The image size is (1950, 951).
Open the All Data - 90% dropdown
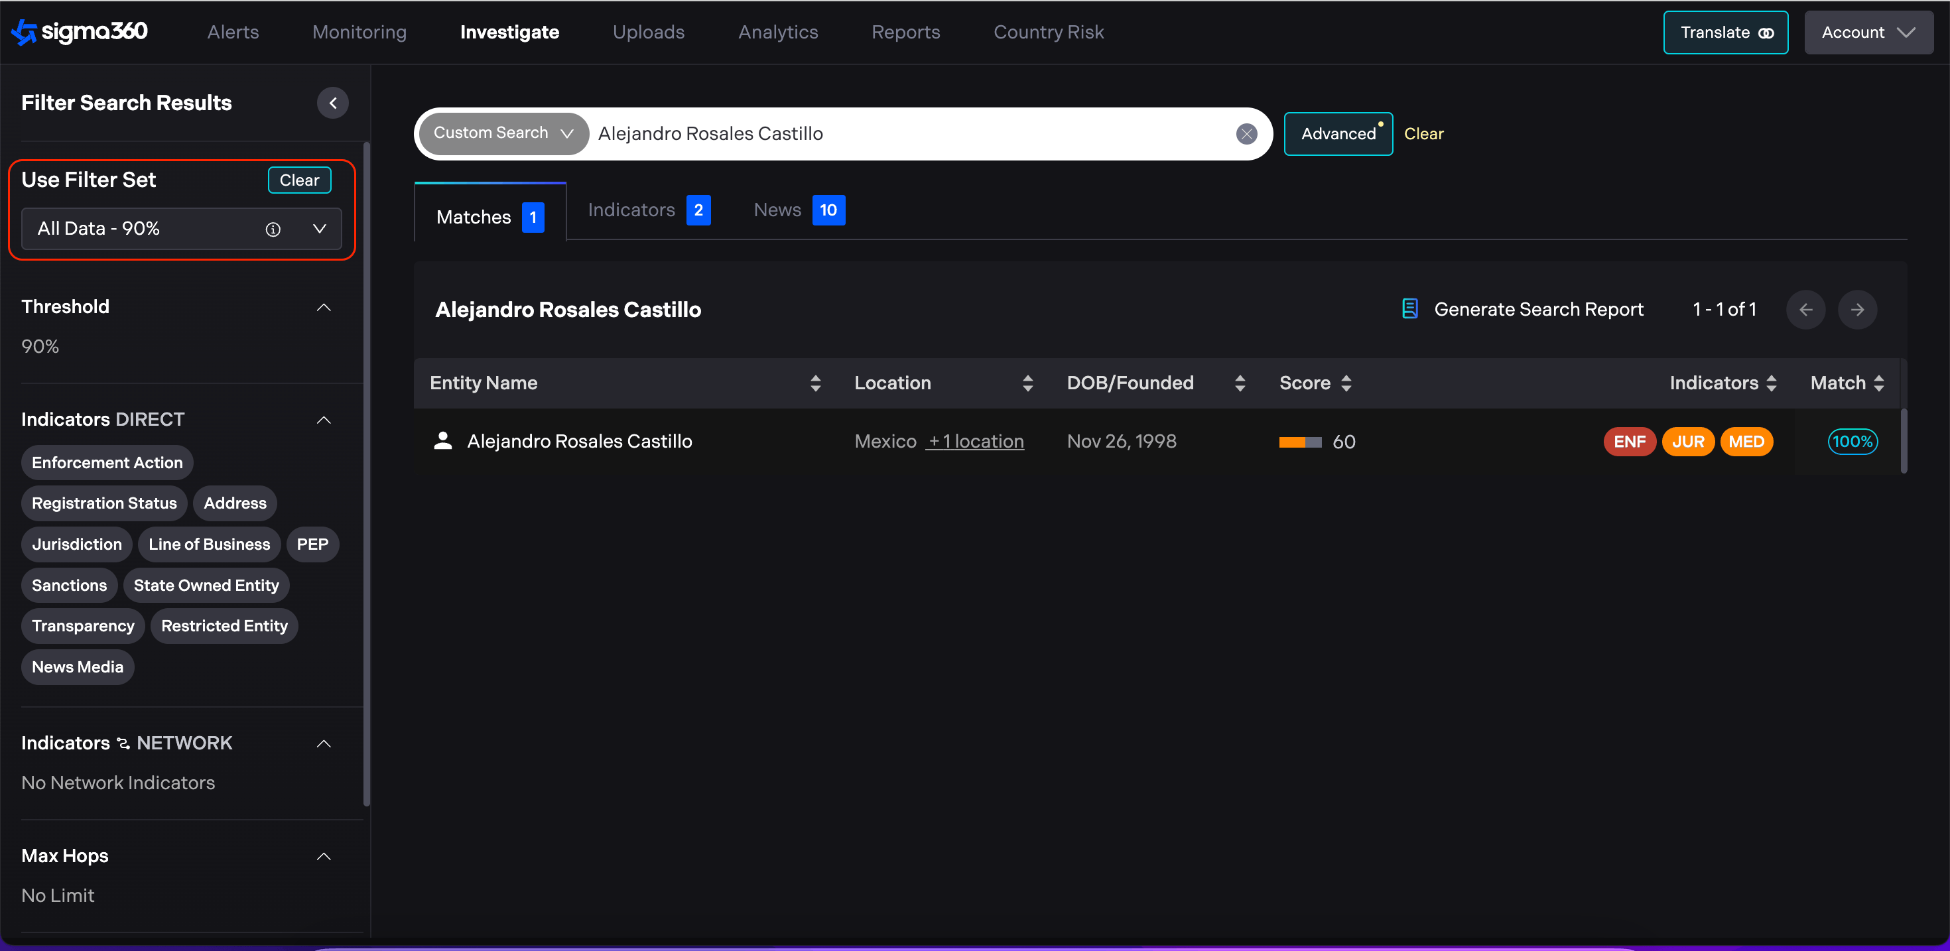click(x=320, y=229)
